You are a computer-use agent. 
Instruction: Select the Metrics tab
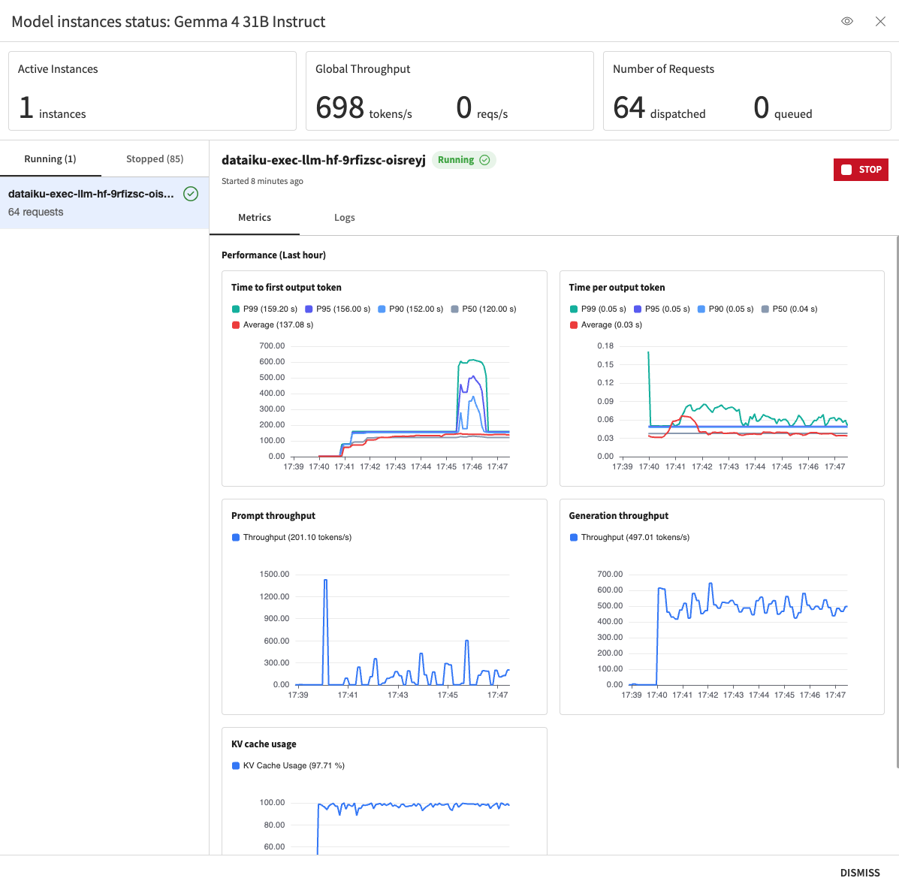point(255,217)
